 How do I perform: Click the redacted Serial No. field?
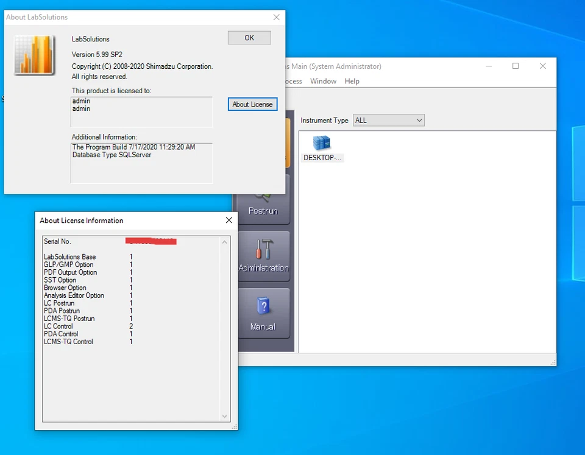[x=150, y=241]
